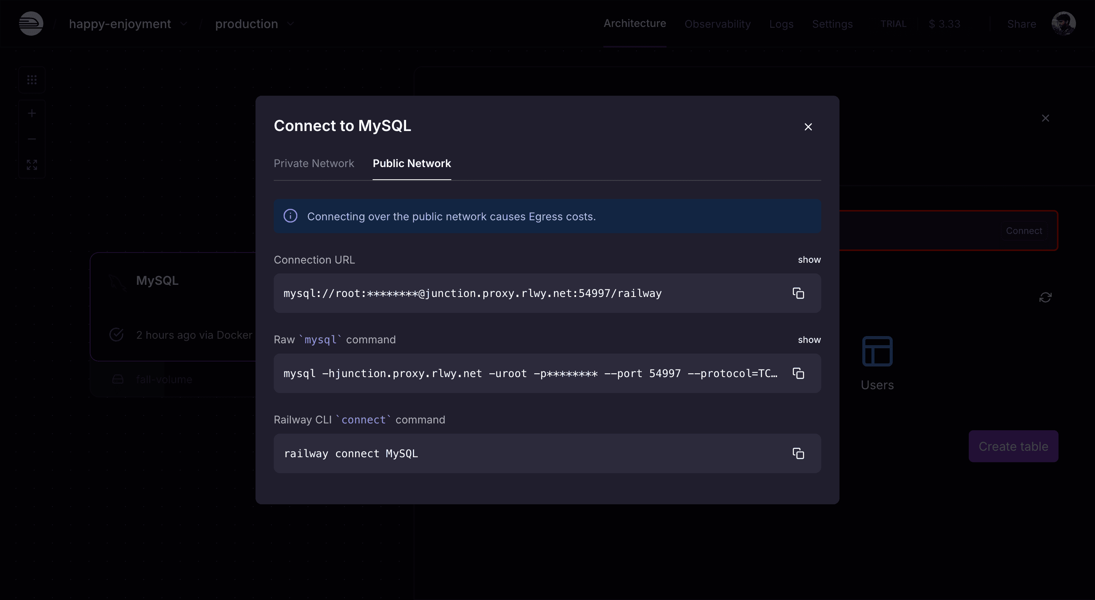
Task: Switch to the Private Network tab
Action: pyautogui.click(x=314, y=163)
